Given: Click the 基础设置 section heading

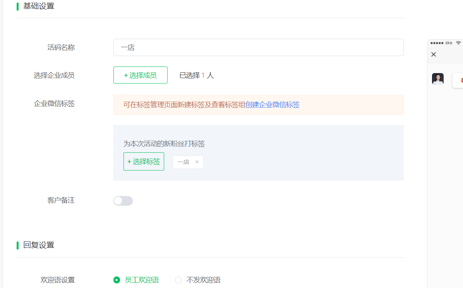Looking at the screenshot, I should (x=39, y=6).
